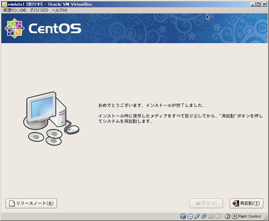Click the optical CD/DVD drive status icon

click(x=190, y=216)
